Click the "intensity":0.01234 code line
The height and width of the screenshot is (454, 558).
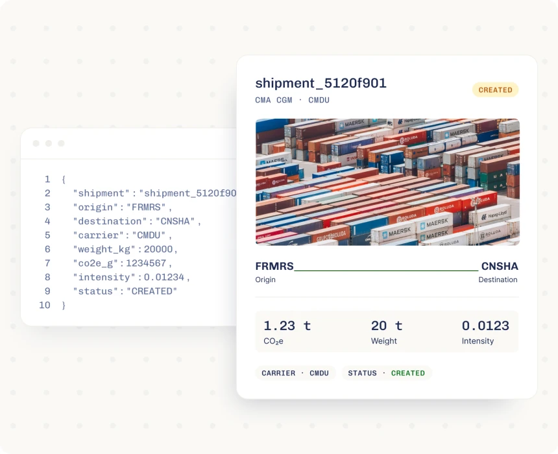131,277
